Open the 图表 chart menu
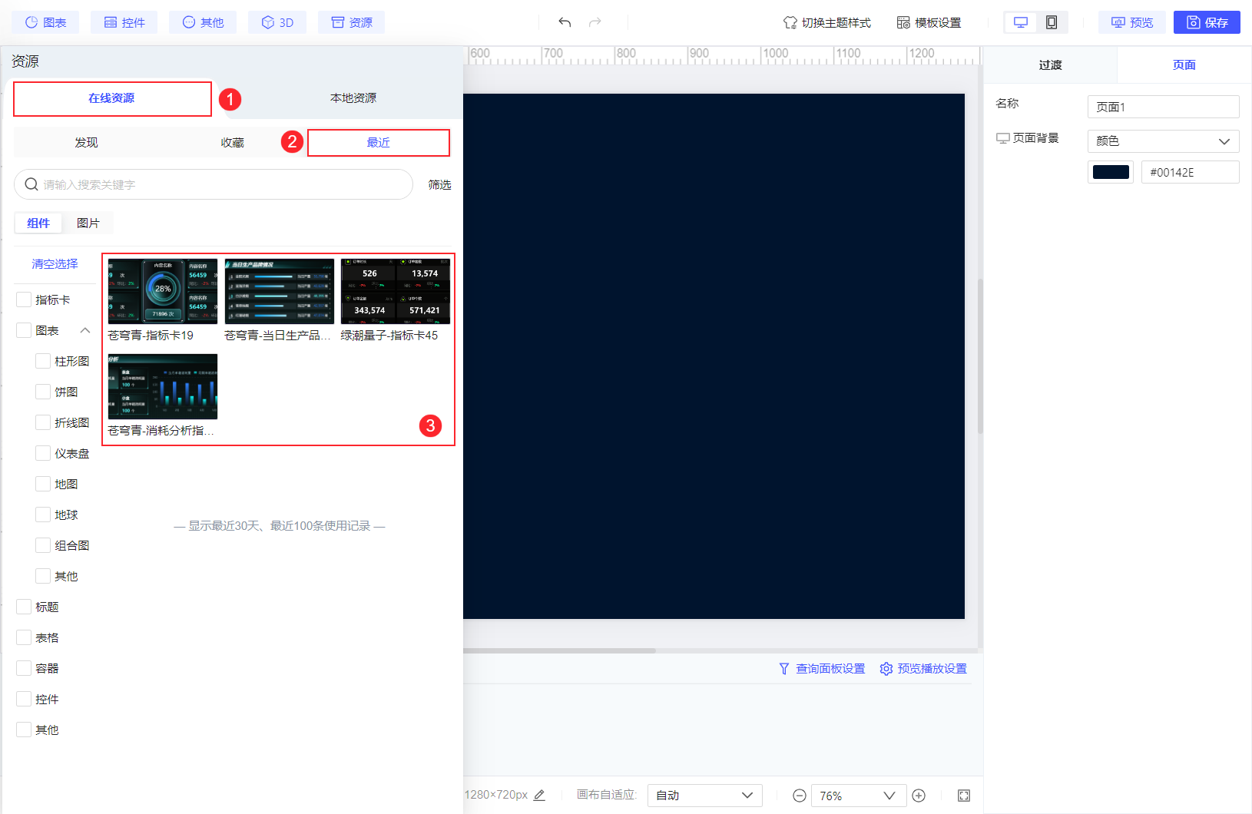 (x=45, y=22)
